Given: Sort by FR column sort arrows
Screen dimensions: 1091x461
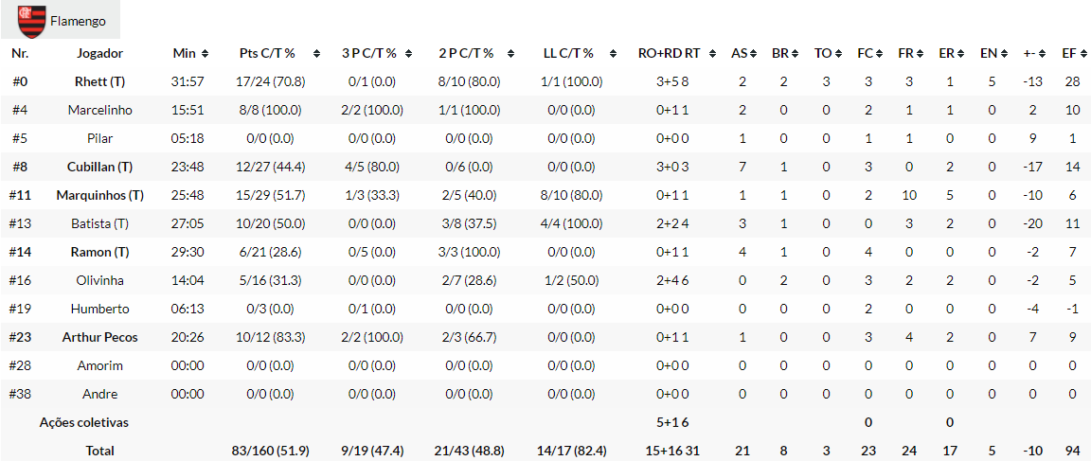Looking at the screenshot, I should (920, 54).
